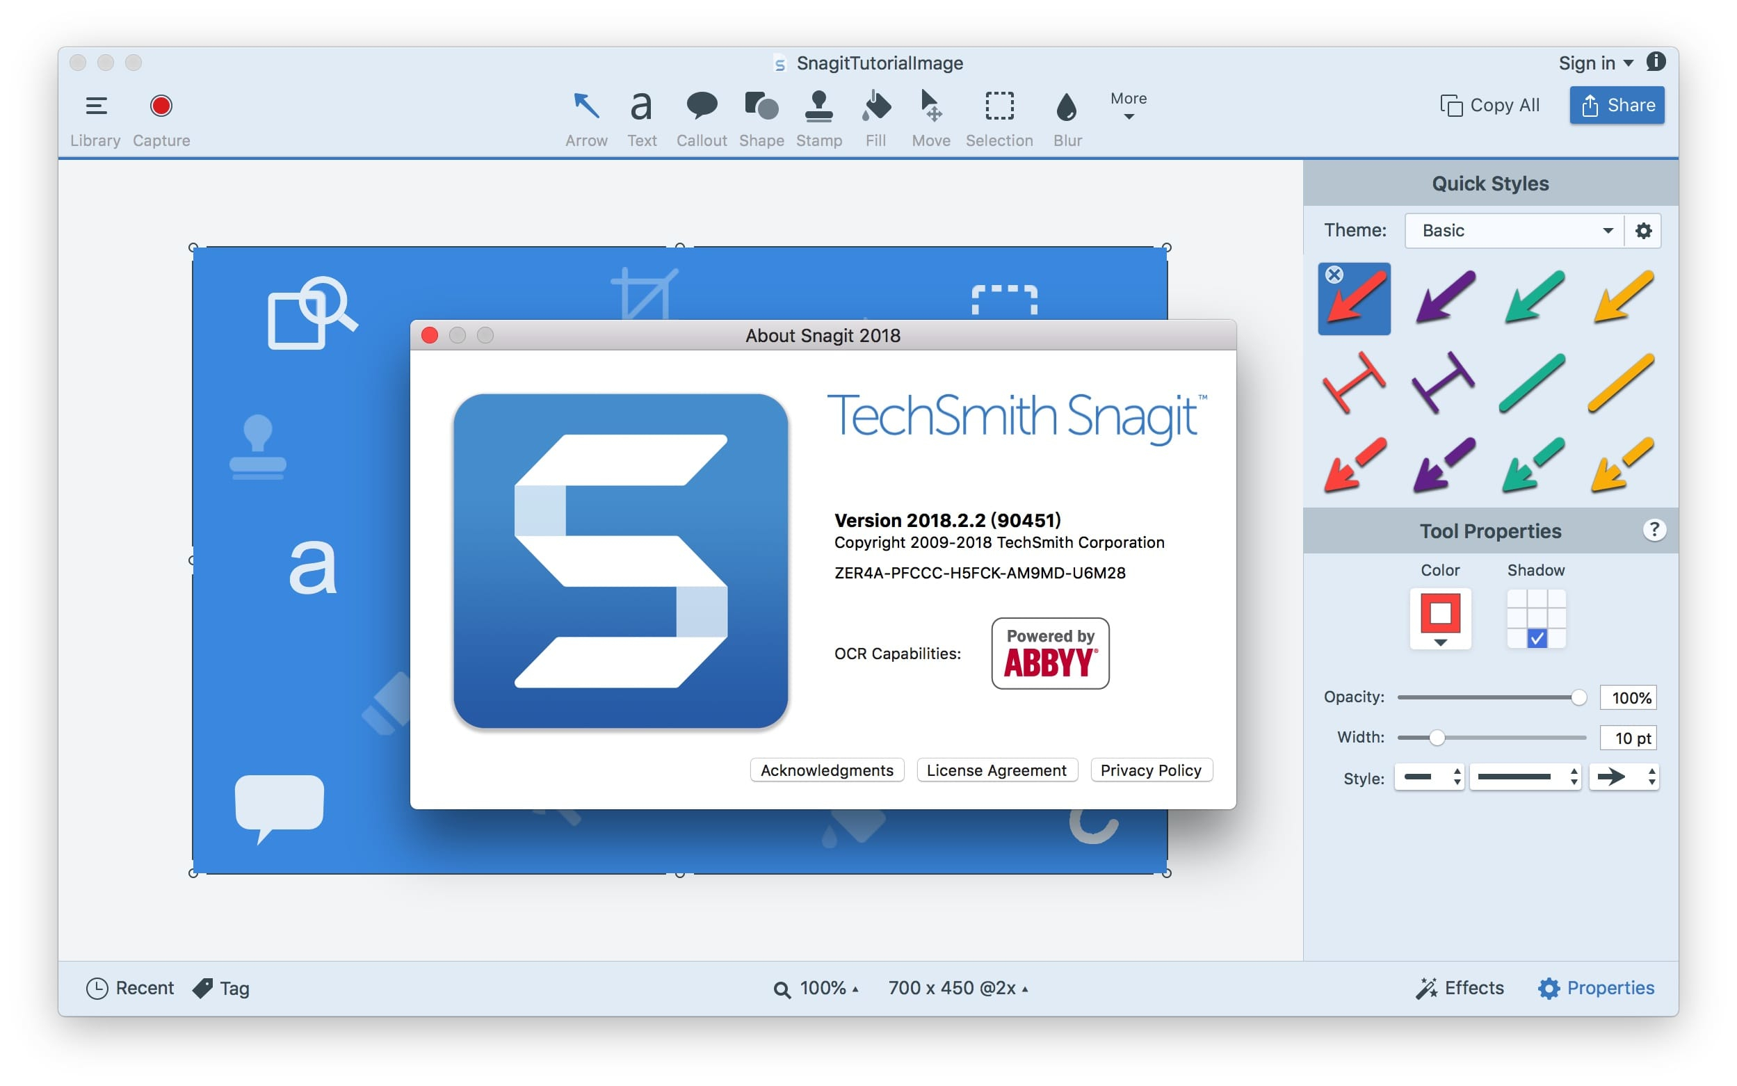Click the Tag button
Viewport: 1737px width, 1086px height.
(x=221, y=989)
